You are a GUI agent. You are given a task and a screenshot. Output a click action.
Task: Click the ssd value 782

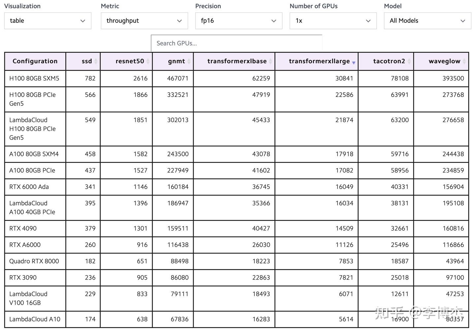tap(90, 78)
